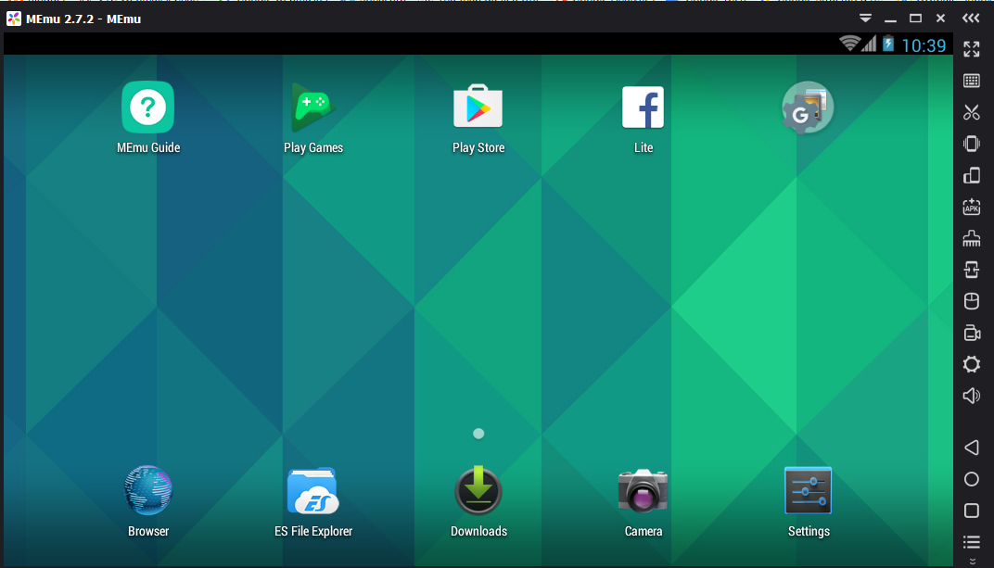Rotate the emulator screen
994x568 pixels.
point(971,175)
